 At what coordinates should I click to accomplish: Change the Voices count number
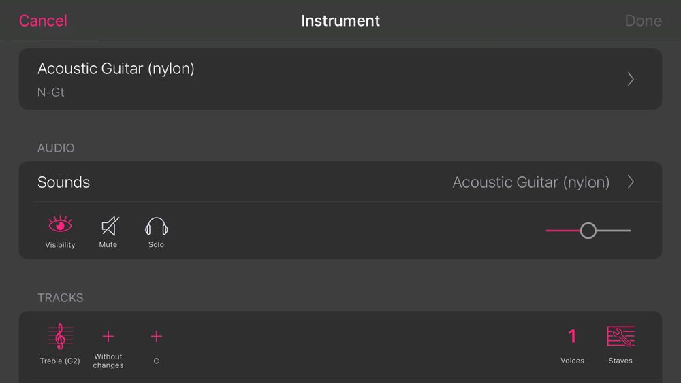coord(572,336)
